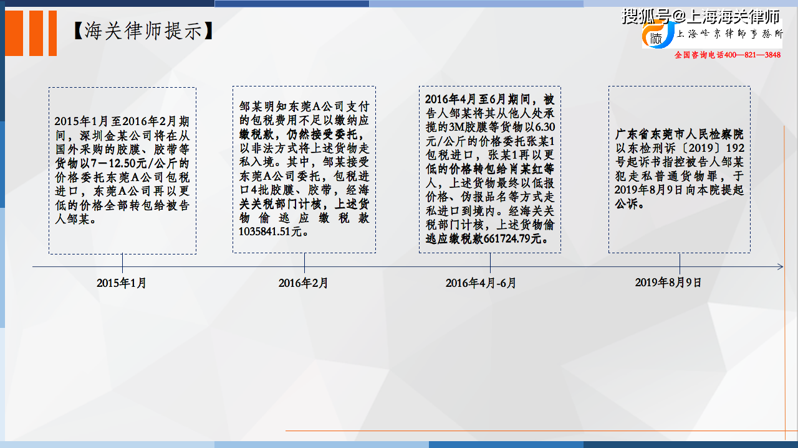This screenshot has width=798, height=448.
Task: Click the 搜狐号@上海海关律师 text
Action: tap(700, 16)
